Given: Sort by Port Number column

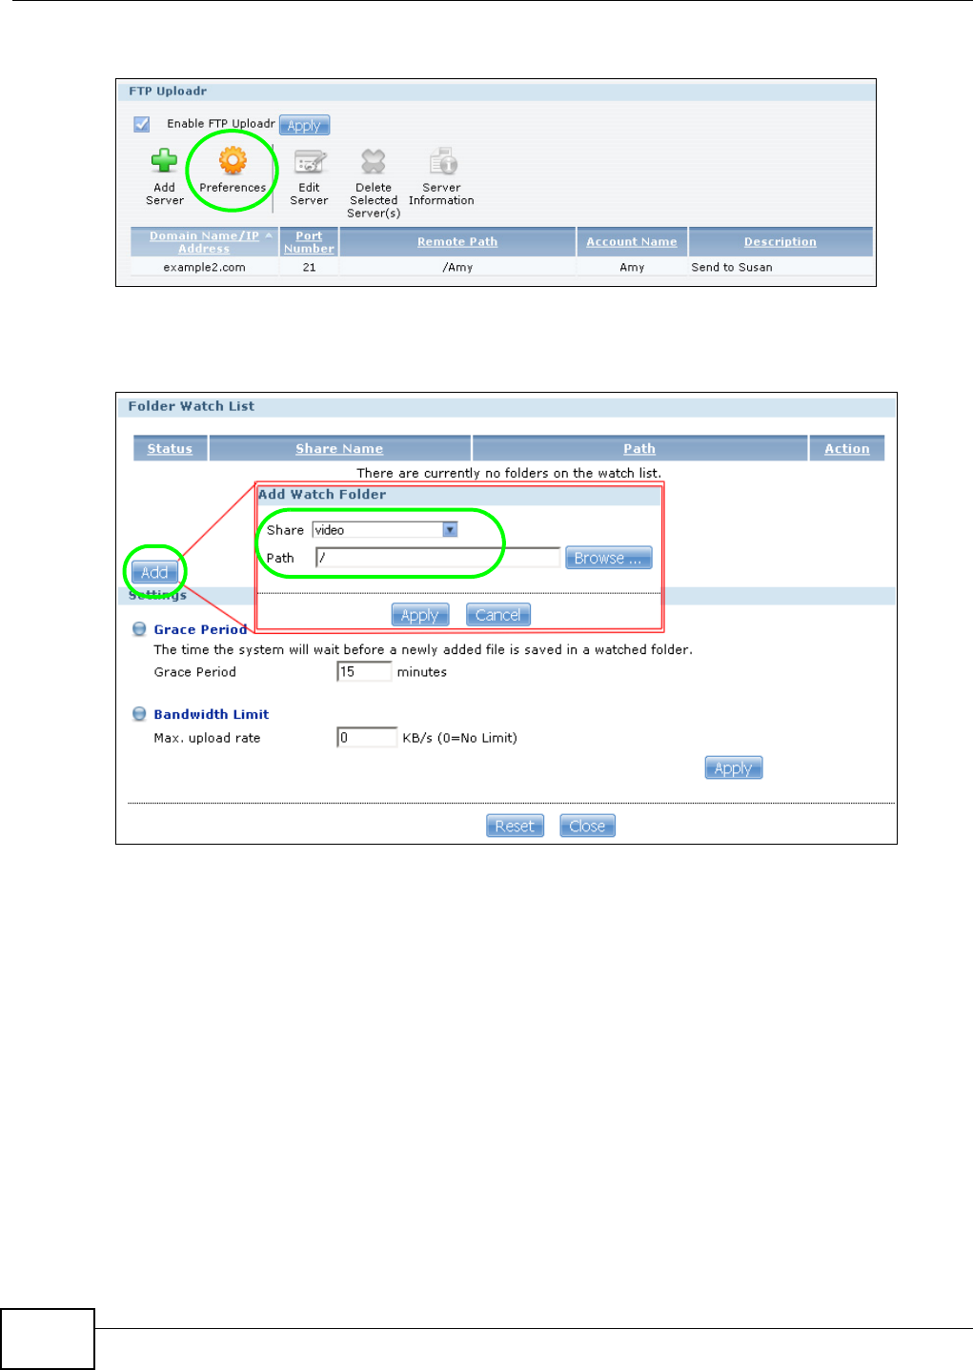Looking at the screenshot, I should (309, 242).
